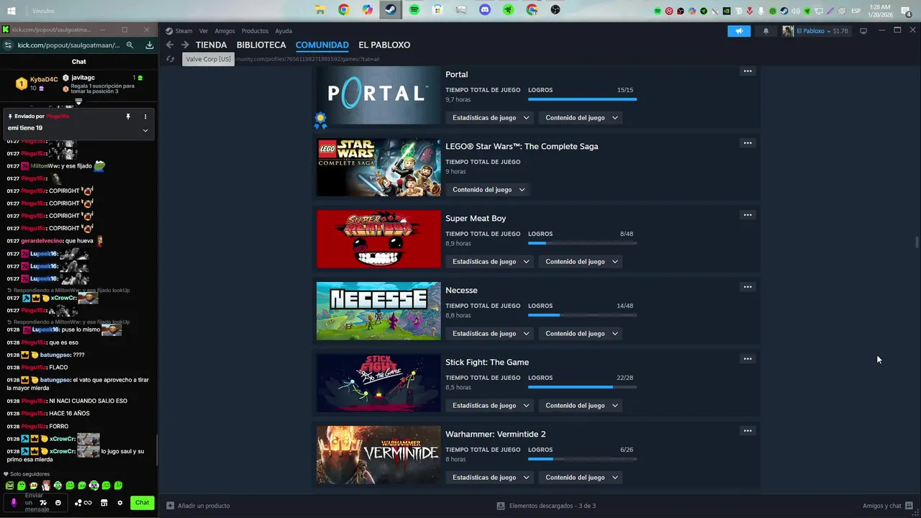This screenshot has width=921, height=518.
Task: Expand Vermintide 2 Contenido del juego dropdown
Action: 581,477
